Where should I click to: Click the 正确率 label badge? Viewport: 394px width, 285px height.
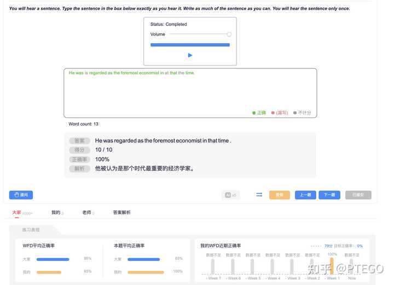(79, 159)
